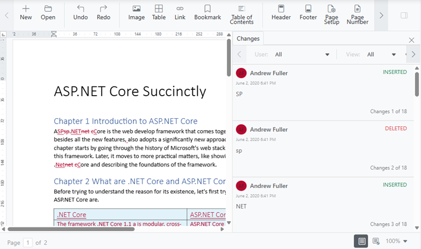
Task: Click the green INSERTED label for SP
Action: click(x=395, y=72)
